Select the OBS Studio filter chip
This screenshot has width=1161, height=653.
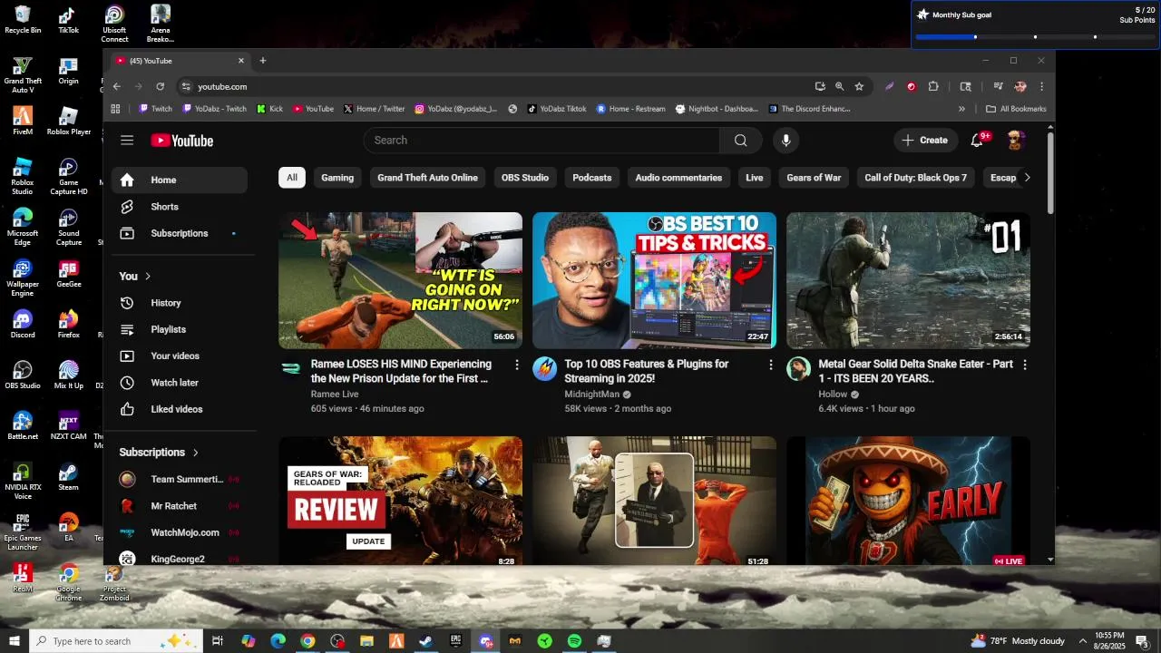[x=525, y=178]
